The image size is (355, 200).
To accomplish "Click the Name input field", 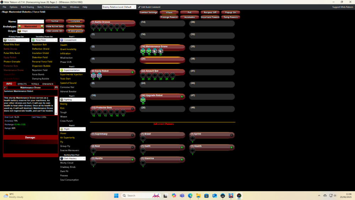I will coord(31,22).
